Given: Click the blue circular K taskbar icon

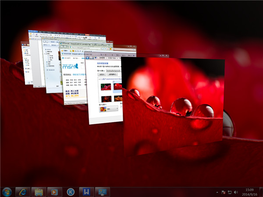Looking at the screenshot, I should [71, 192].
